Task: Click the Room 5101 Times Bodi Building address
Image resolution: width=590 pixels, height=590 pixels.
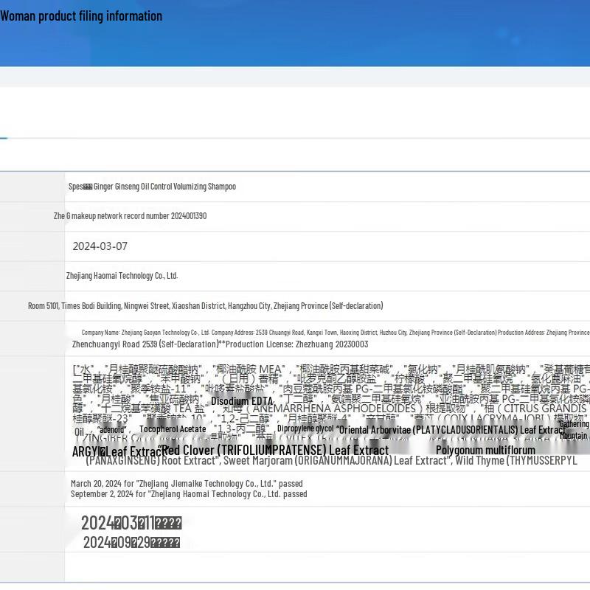Action: (x=205, y=305)
